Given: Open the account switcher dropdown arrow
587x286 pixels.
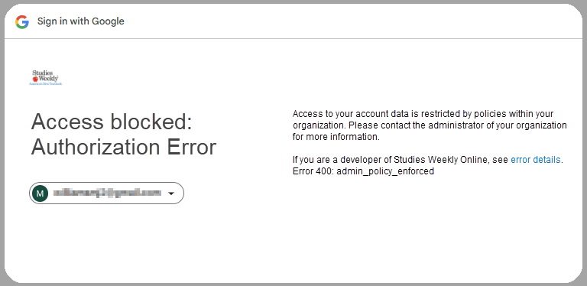Looking at the screenshot, I should point(171,193).
